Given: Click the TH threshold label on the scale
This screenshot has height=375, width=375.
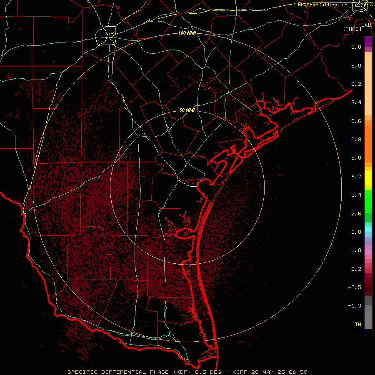Looking at the screenshot, I should tap(358, 325).
